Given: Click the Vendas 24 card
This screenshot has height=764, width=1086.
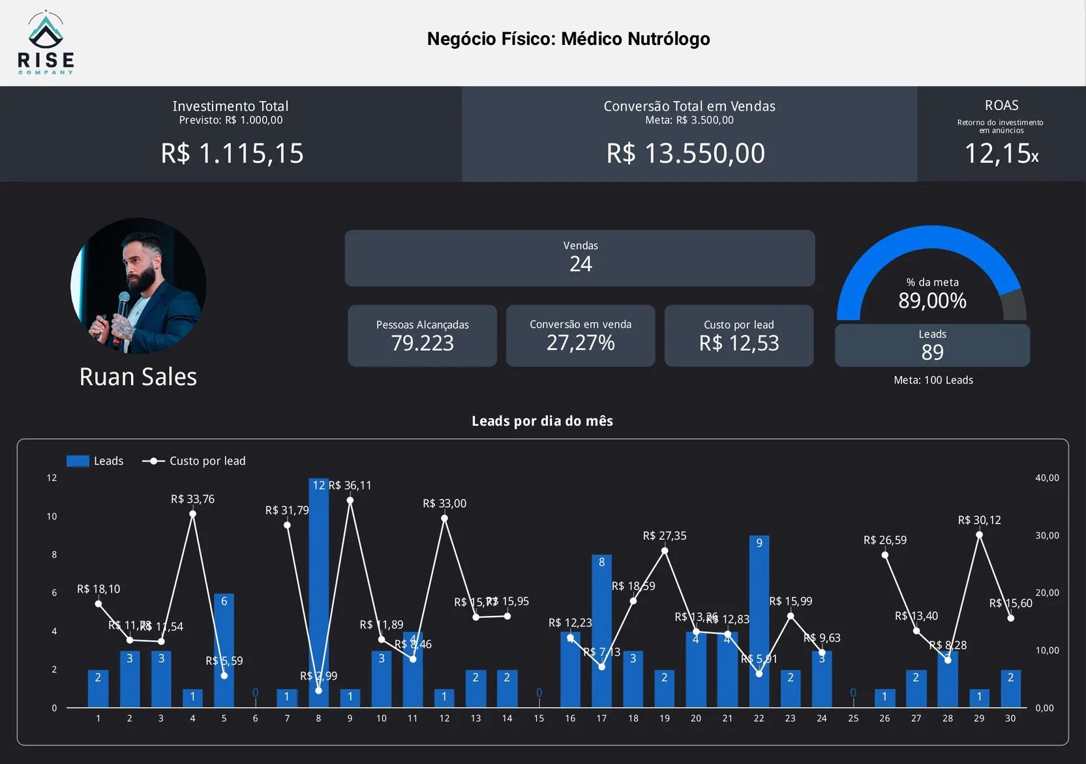Looking at the screenshot, I should [x=580, y=258].
